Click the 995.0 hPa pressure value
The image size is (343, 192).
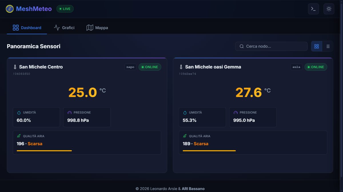(x=244, y=120)
